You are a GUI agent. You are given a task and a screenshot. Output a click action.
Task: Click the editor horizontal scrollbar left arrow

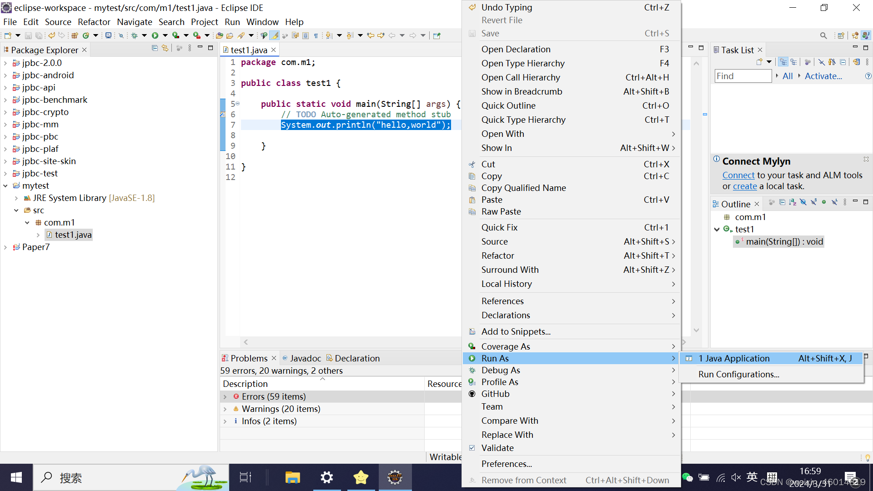tap(246, 342)
